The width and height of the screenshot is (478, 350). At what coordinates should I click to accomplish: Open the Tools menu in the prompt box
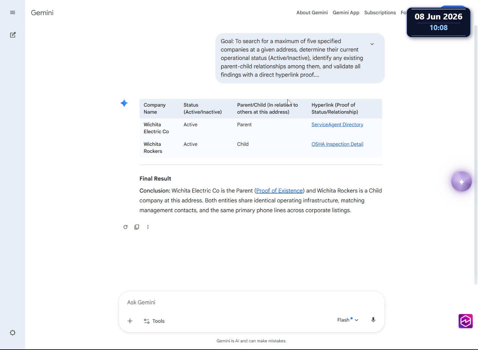pos(154,321)
